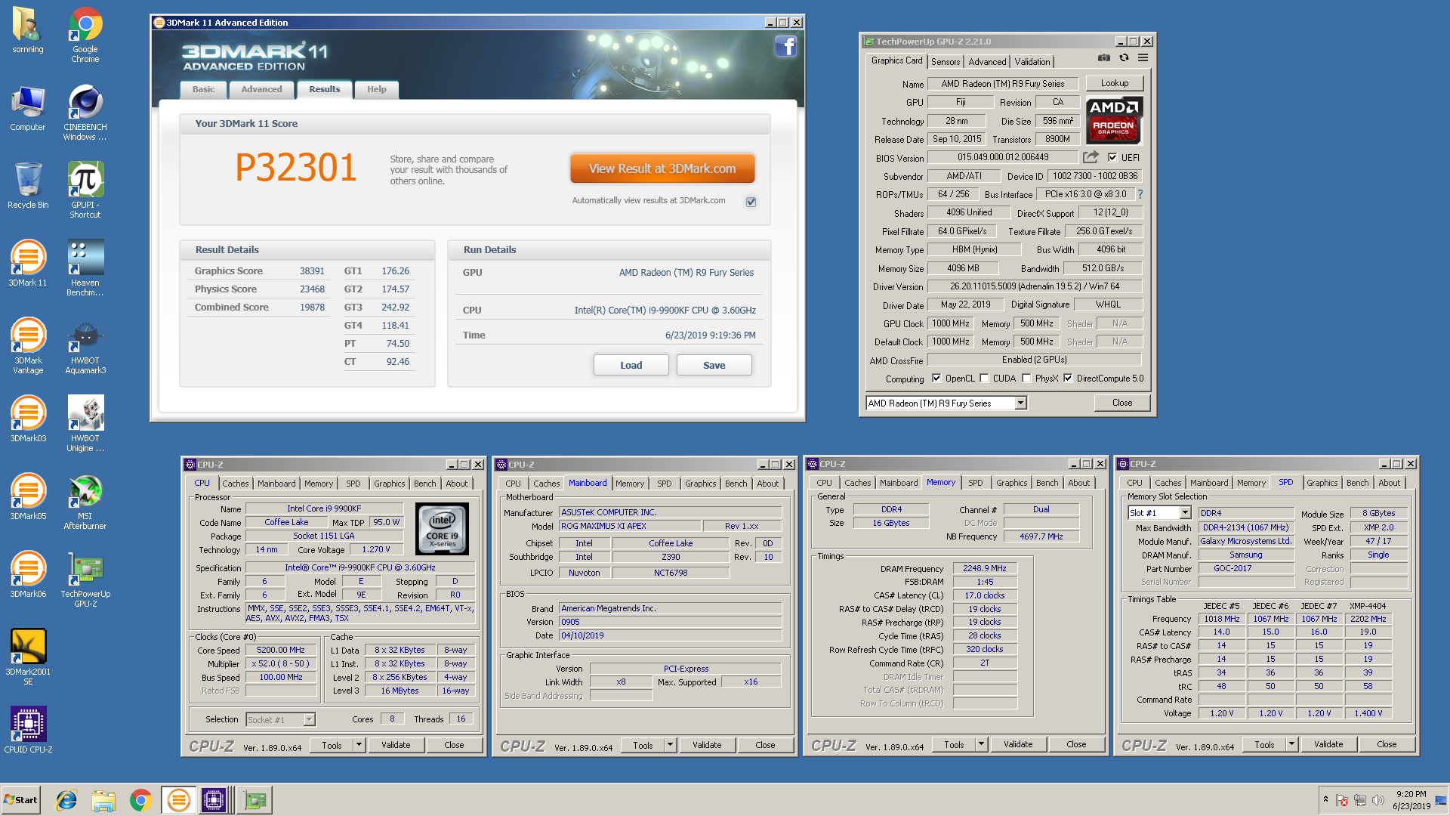
Task: Take GPU-Z screenshot with camera icon
Action: [x=1104, y=58]
